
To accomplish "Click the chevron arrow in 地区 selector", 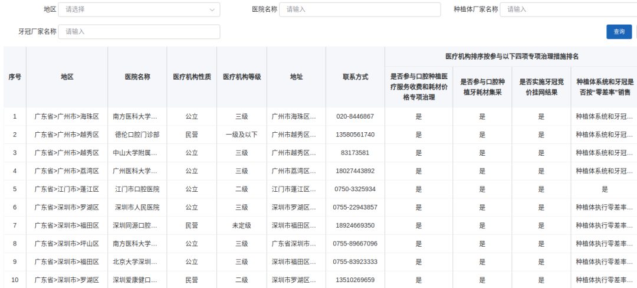I will (212, 9).
